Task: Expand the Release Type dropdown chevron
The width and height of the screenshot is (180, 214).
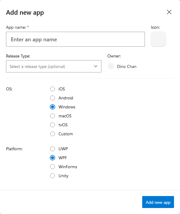Action: point(96,66)
